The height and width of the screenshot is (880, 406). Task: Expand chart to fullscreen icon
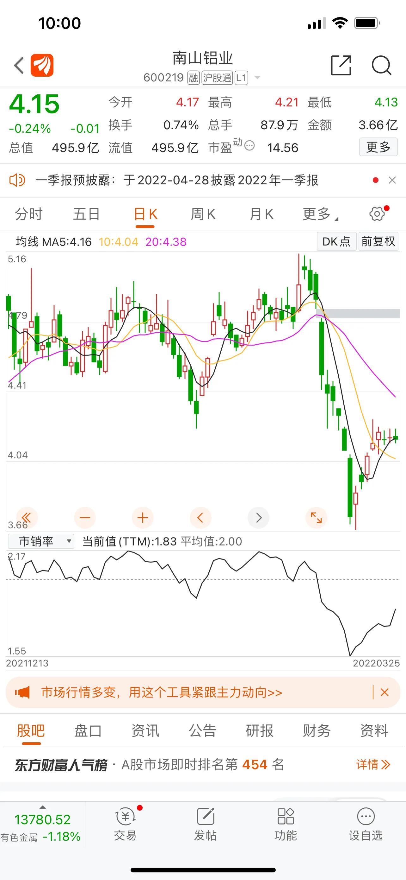(316, 518)
